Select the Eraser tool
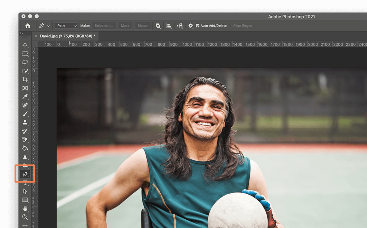The image size is (367, 228). coord(25,140)
